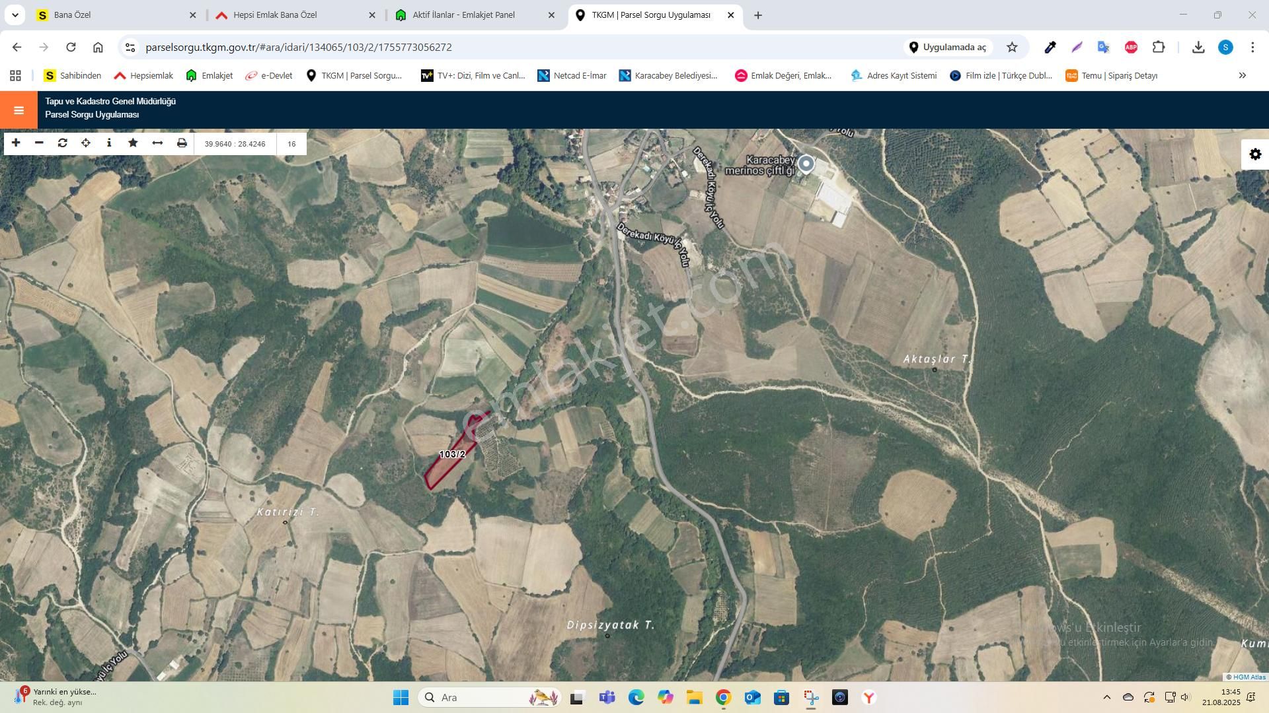Click the 103/2 parcel label
This screenshot has height=713, width=1269.
[452, 454]
